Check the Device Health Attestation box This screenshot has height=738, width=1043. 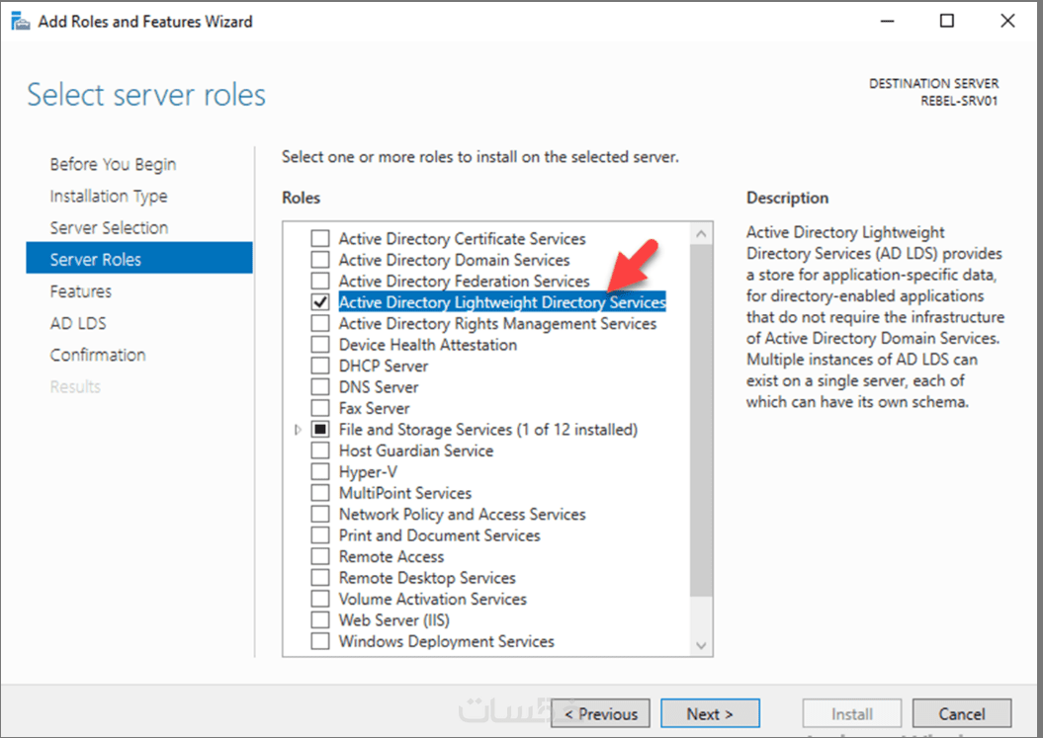(320, 345)
